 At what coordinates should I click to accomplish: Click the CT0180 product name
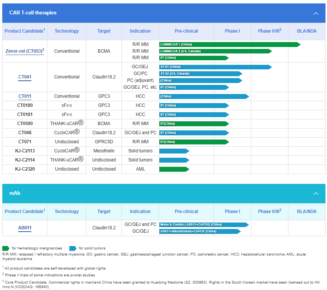pyautogui.click(x=25, y=105)
